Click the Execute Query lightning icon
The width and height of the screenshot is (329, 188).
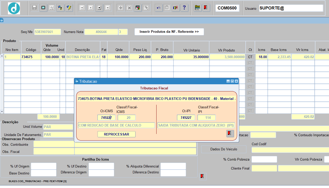pos(69,8)
